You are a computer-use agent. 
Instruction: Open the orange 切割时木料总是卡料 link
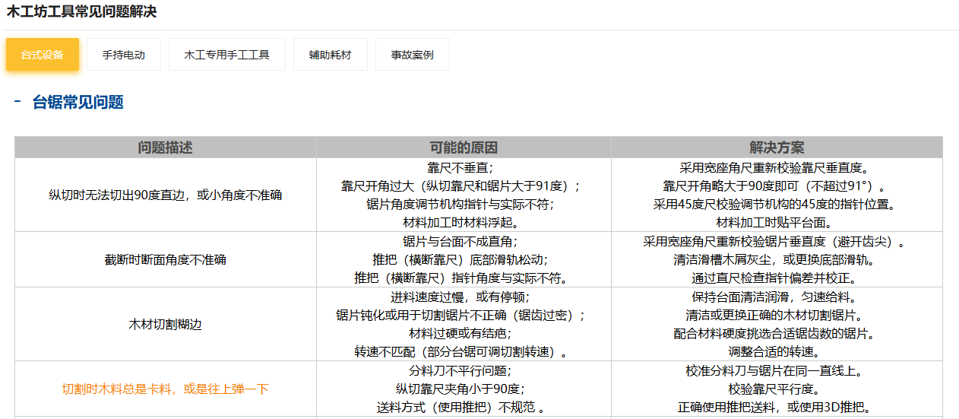tap(165, 389)
